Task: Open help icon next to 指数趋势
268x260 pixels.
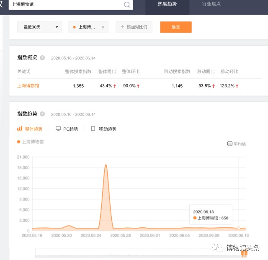Action: pyautogui.click(x=42, y=114)
